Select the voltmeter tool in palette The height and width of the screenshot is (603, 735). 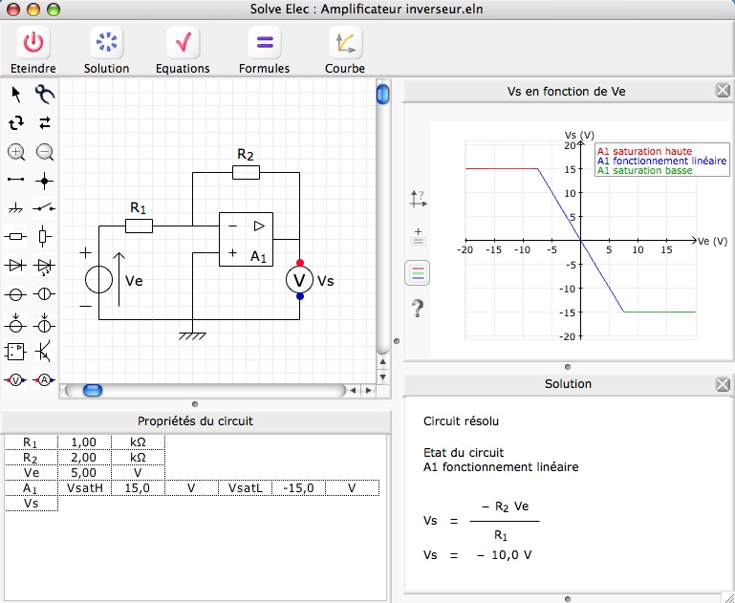click(x=16, y=379)
